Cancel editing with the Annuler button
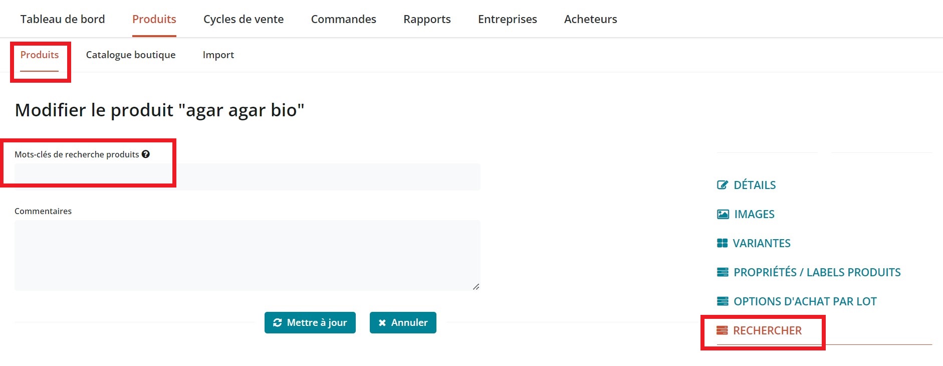The width and height of the screenshot is (943, 366). click(x=403, y=322)
